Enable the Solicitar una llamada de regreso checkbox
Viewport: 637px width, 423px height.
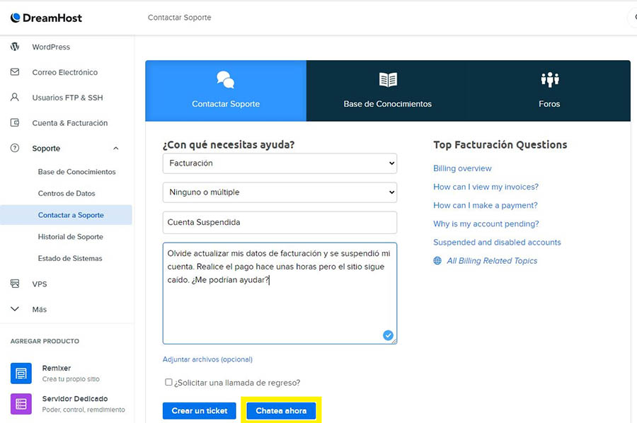tap(168, 382)
